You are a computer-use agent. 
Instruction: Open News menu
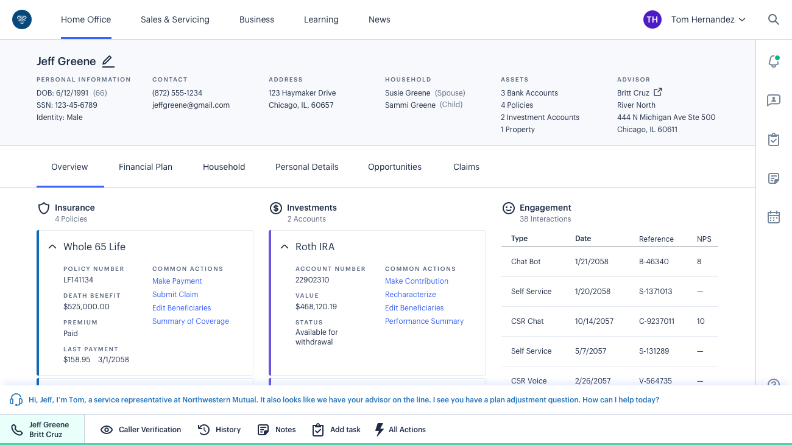(x=380, y=19)
